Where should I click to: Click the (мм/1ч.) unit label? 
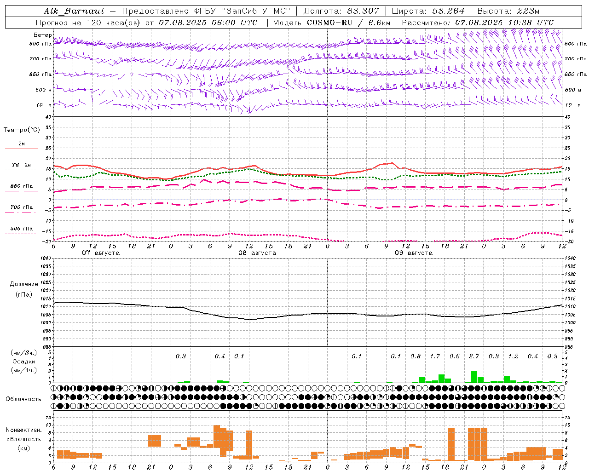pyautogui.click(x=23, y=370)
